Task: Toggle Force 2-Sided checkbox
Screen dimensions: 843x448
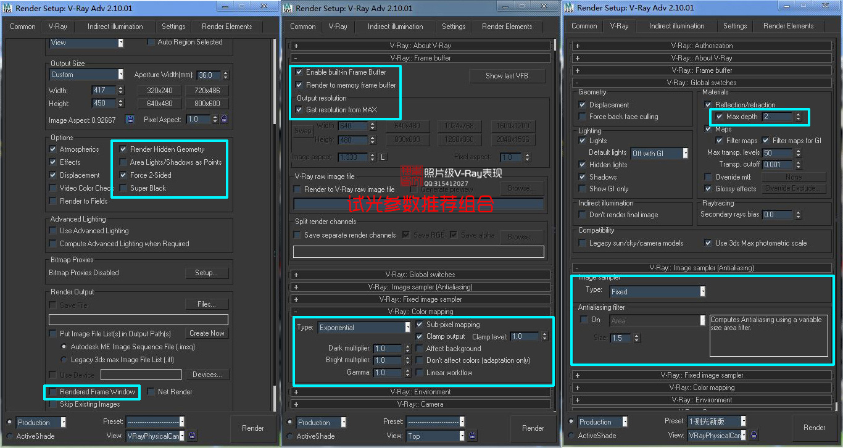Action: [x=123, y=175]
